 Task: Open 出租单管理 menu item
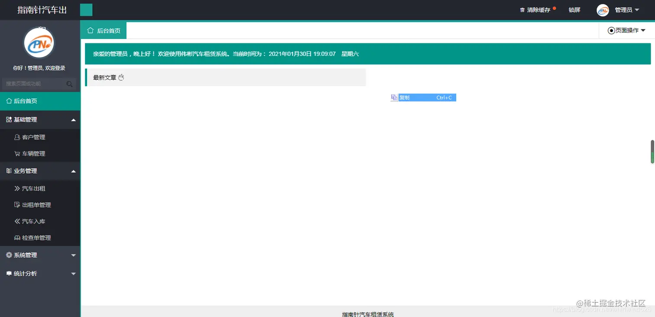point(40,205)
